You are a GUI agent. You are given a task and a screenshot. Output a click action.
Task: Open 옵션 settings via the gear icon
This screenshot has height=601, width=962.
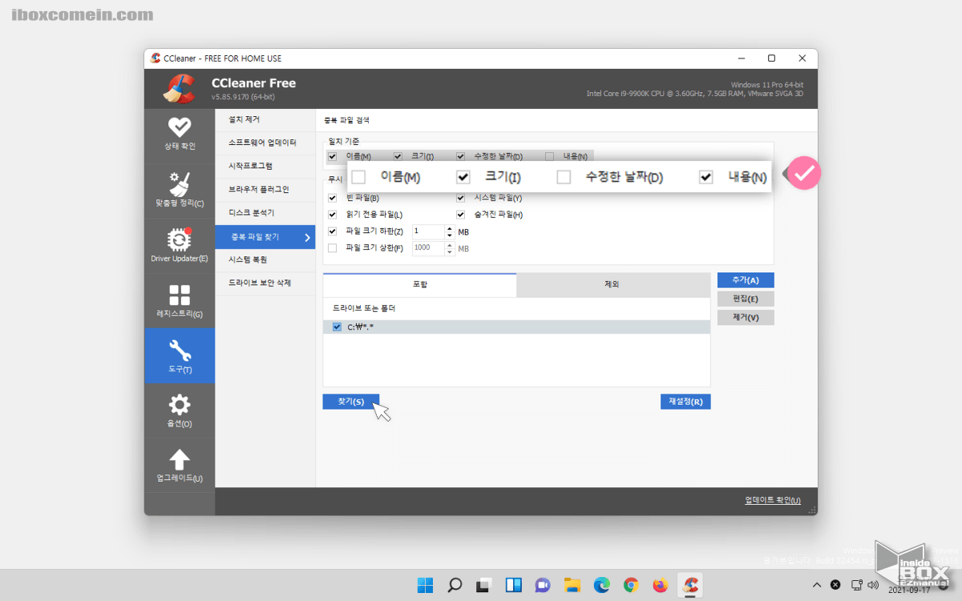[180, 410]
